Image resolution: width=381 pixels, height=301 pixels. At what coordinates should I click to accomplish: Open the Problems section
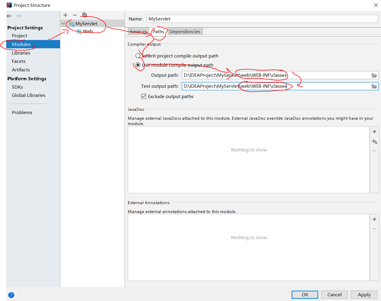[22, 113]
